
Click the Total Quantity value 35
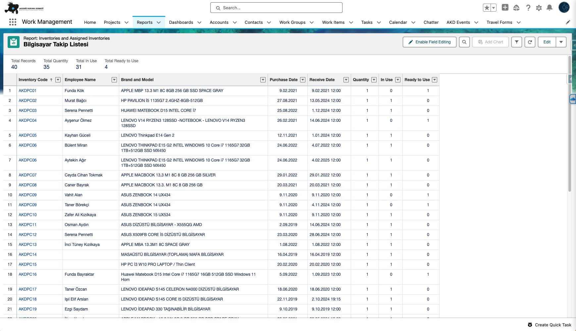click(46, 67)
